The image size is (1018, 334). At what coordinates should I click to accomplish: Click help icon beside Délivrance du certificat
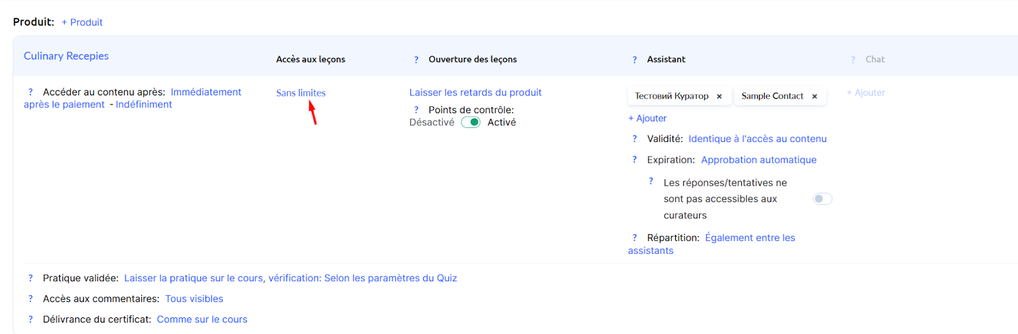click(x=31, y=319)
